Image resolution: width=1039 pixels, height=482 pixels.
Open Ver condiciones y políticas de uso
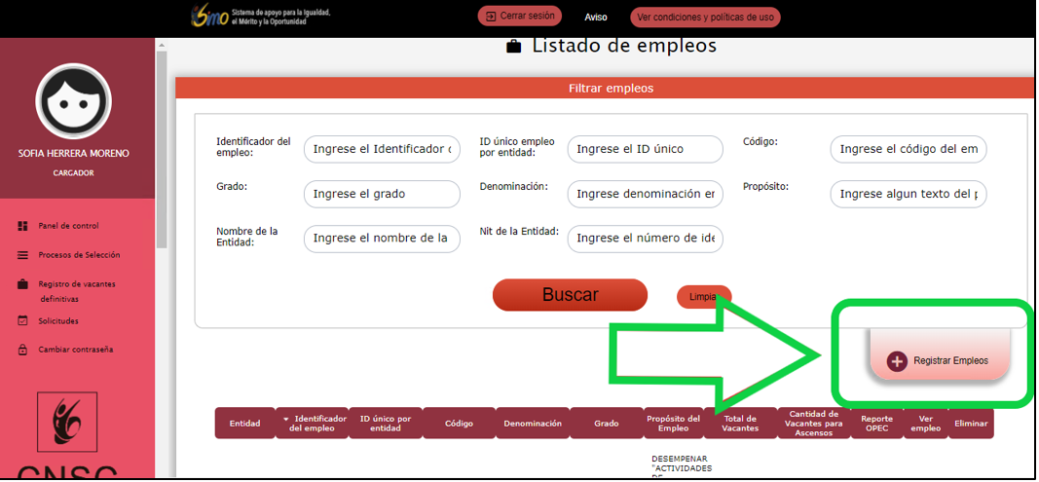click(x=705, y=18)
